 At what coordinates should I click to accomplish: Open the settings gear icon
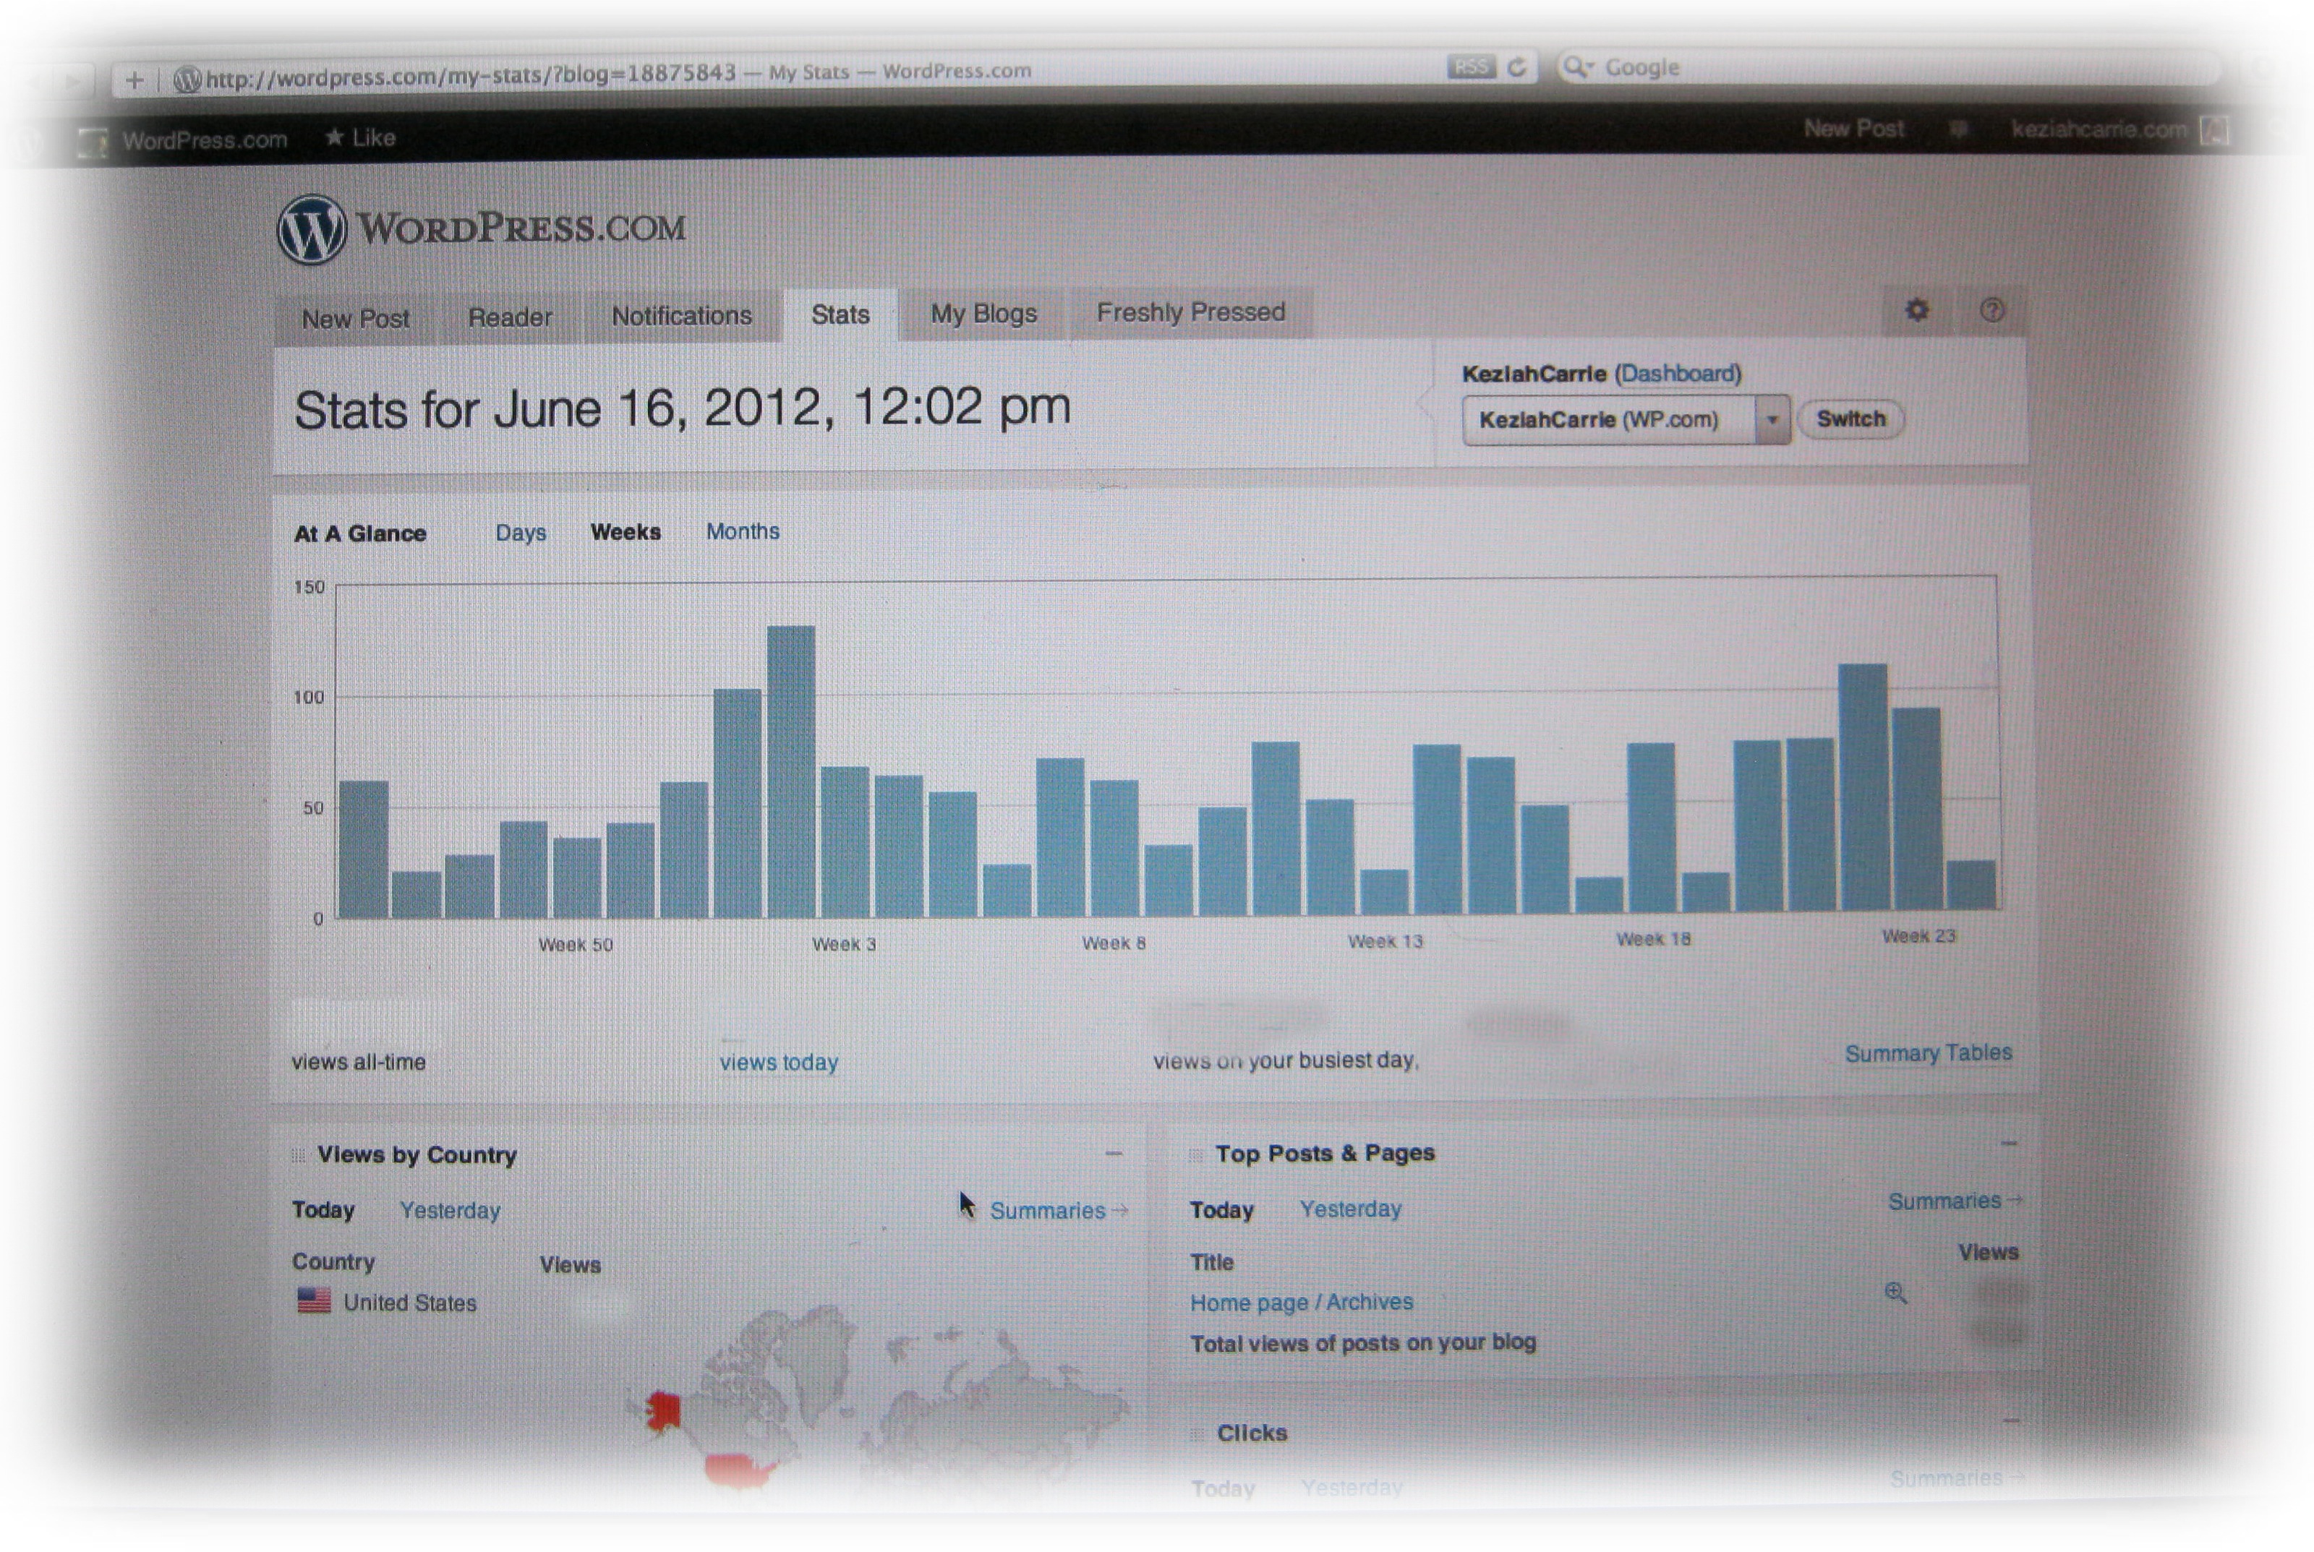click(1916, 311)
